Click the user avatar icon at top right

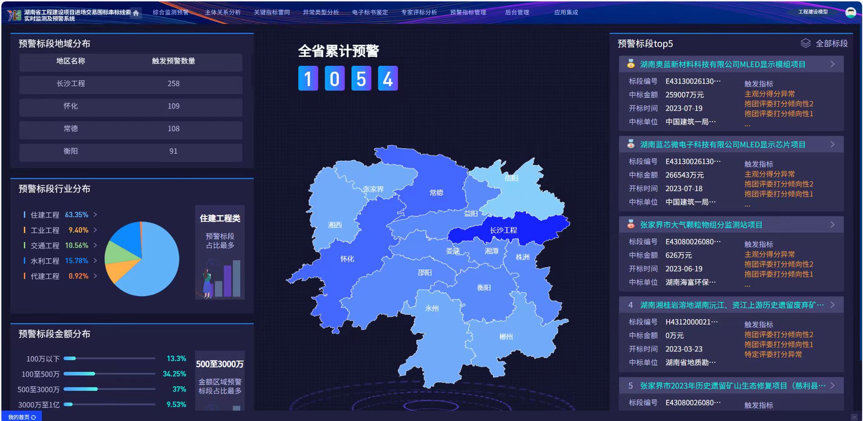[x=851, y=12]
